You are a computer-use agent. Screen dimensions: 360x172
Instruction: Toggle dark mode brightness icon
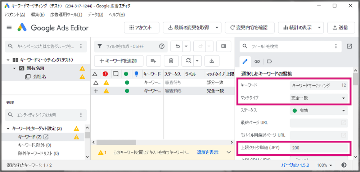pos(344,165)
